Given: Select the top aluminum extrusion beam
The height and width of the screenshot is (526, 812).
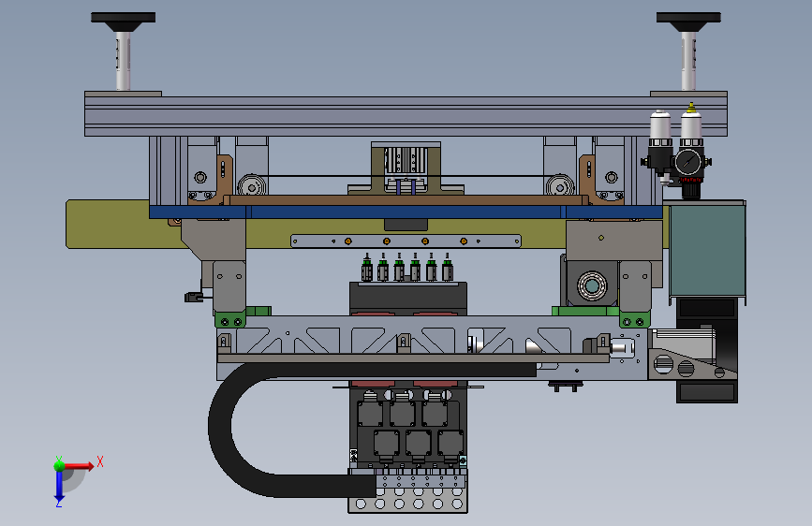Looking at the screenshot, I should 406,116.
